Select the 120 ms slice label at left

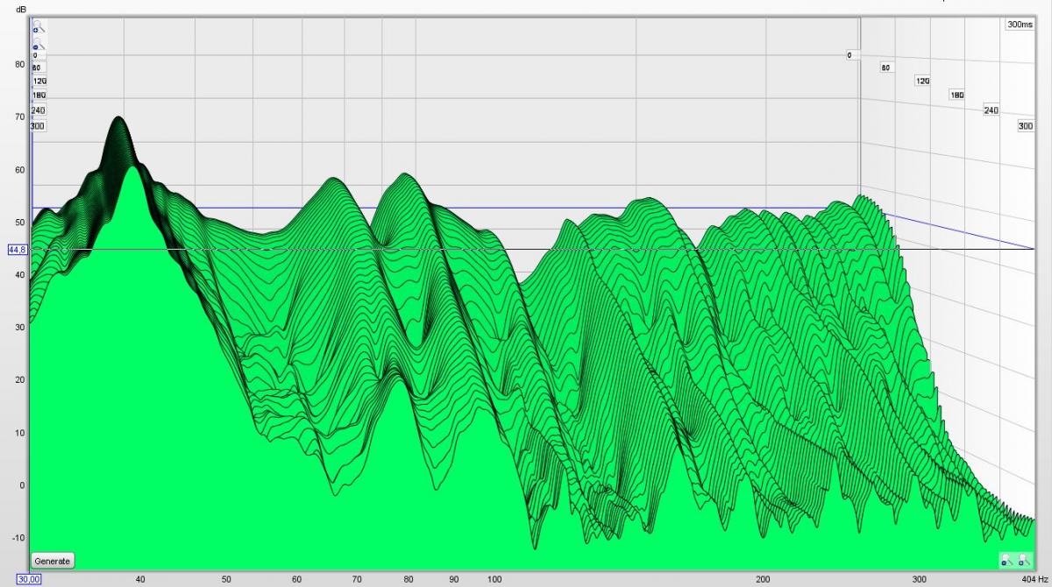click(39, 81)
